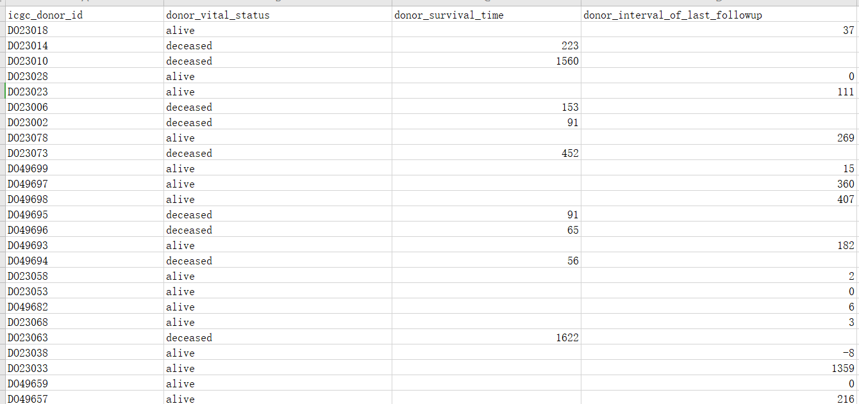Image resolution: width=859 pixels, height=404 pixels.
Task: Select the cell containing D023078
Action: point(84,138)
